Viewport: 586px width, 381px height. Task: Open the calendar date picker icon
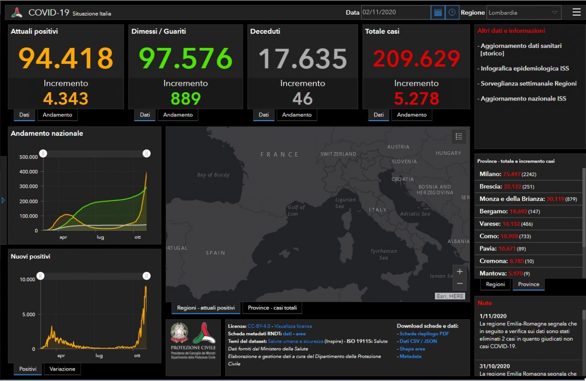[x=438, y=12]
